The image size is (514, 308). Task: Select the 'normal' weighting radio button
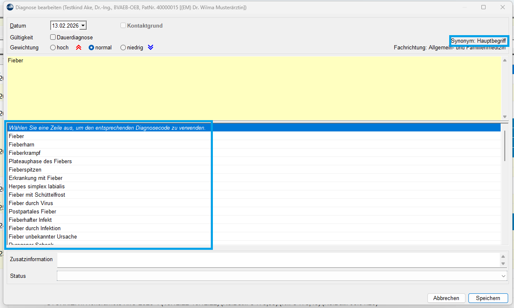(92, 48)
